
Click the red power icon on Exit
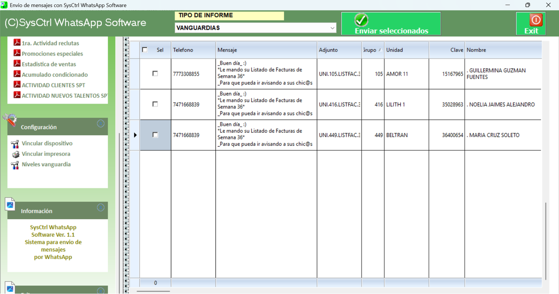click(x=536, y=20)
